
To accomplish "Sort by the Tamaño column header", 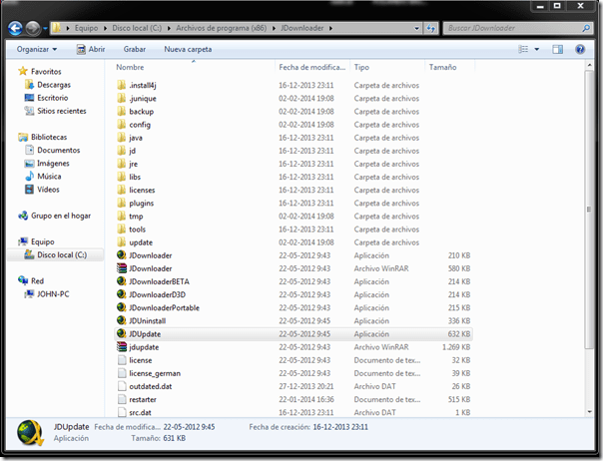I will pos(442,67).
